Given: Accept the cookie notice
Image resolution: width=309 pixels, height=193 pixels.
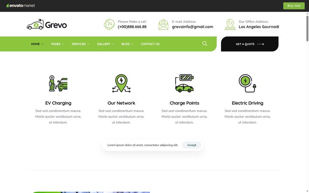Looking at the screenshot, I should [x=191, y=145].
